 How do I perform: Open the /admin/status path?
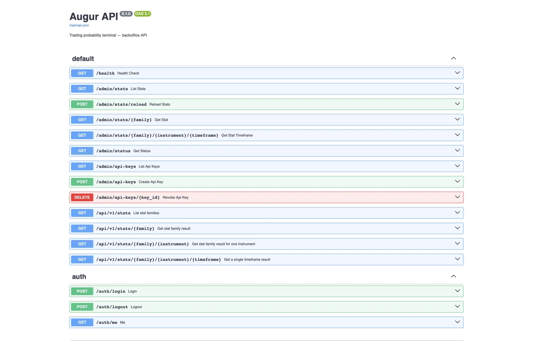(113, 151)
